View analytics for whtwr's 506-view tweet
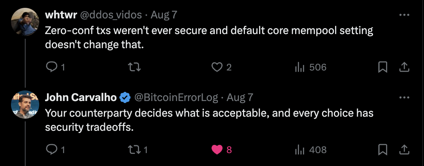Image resolution: width=424 pixels, height=166 pixels. point(300,67)
